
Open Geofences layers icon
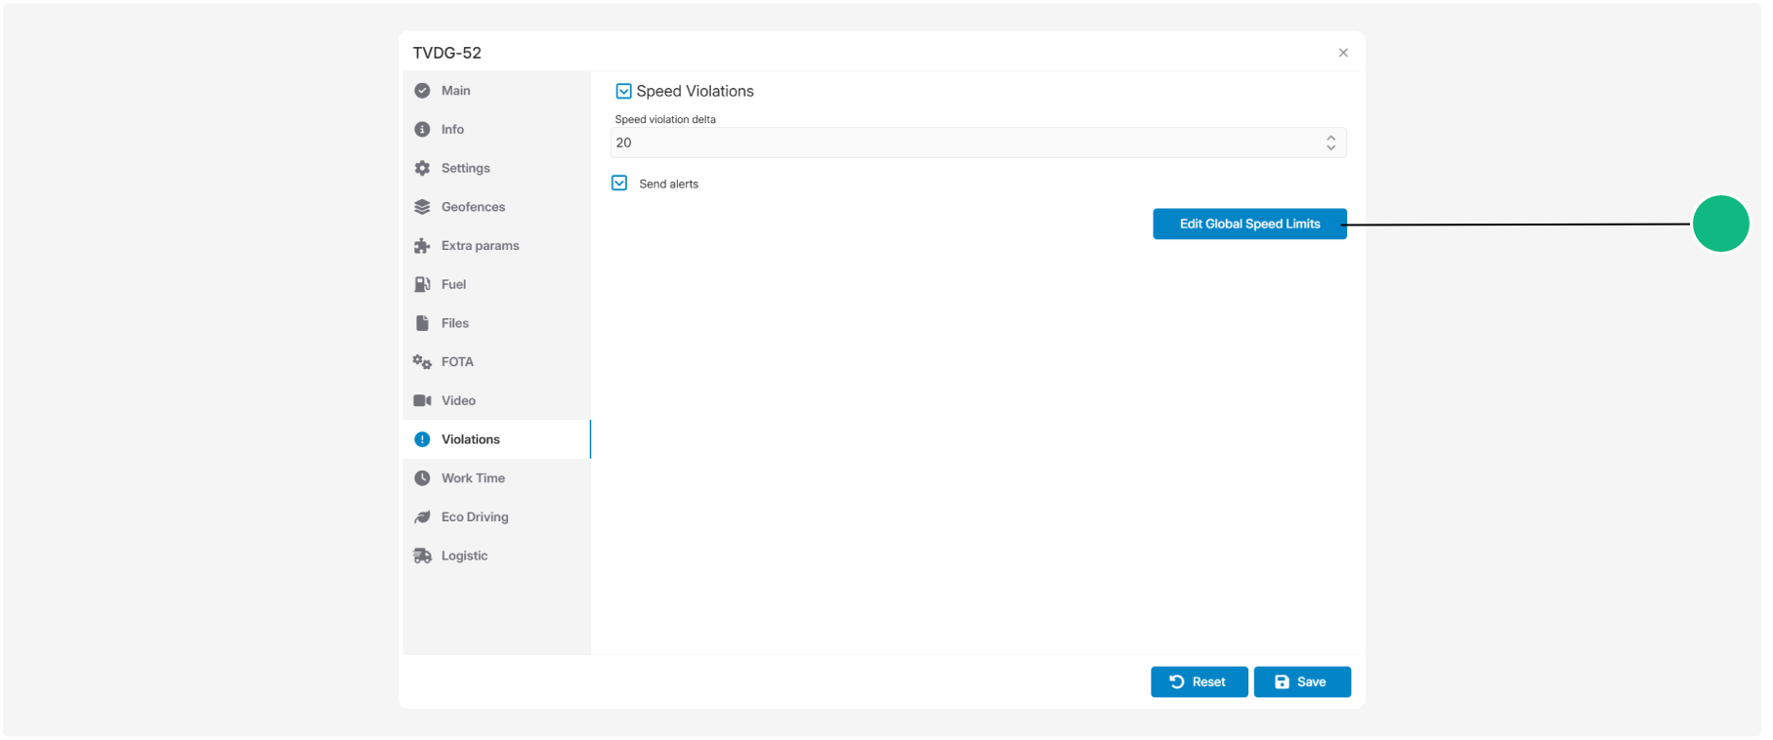(422, 207)
